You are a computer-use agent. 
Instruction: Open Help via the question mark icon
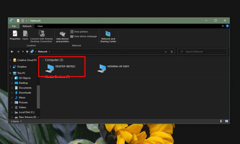(x=227, y=26)
